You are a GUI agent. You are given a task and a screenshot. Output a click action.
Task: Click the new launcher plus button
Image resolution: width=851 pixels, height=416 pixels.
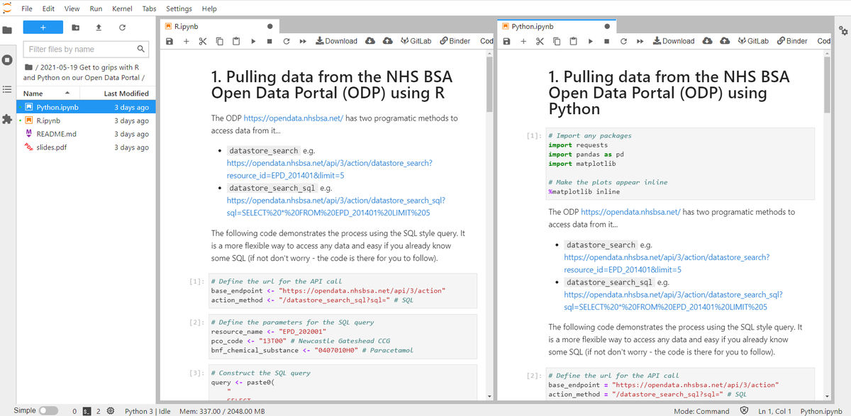coord(43,27)
